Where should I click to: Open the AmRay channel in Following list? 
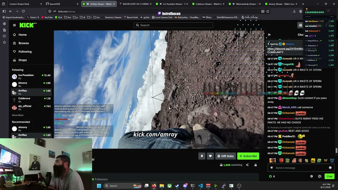coord(31,92)
